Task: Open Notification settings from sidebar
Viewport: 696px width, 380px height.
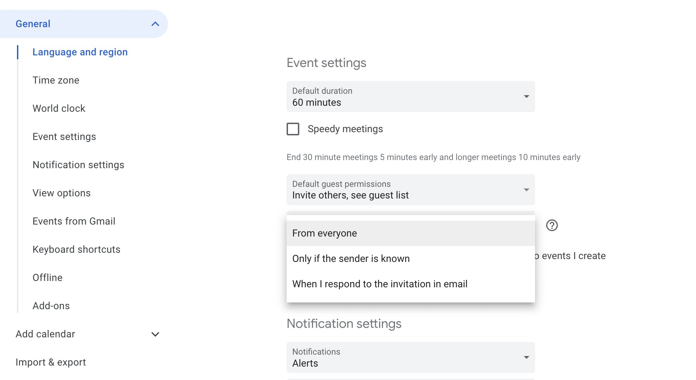Action: tap(78, 165)
